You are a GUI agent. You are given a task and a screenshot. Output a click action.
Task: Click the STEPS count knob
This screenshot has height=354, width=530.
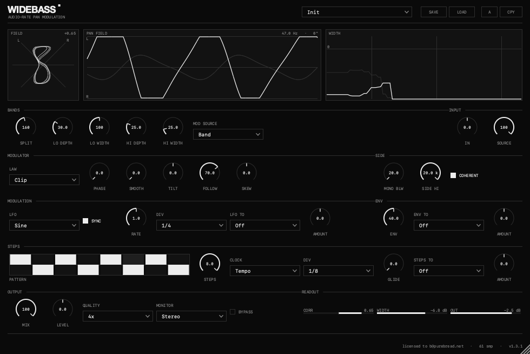(x=210, y=264)
